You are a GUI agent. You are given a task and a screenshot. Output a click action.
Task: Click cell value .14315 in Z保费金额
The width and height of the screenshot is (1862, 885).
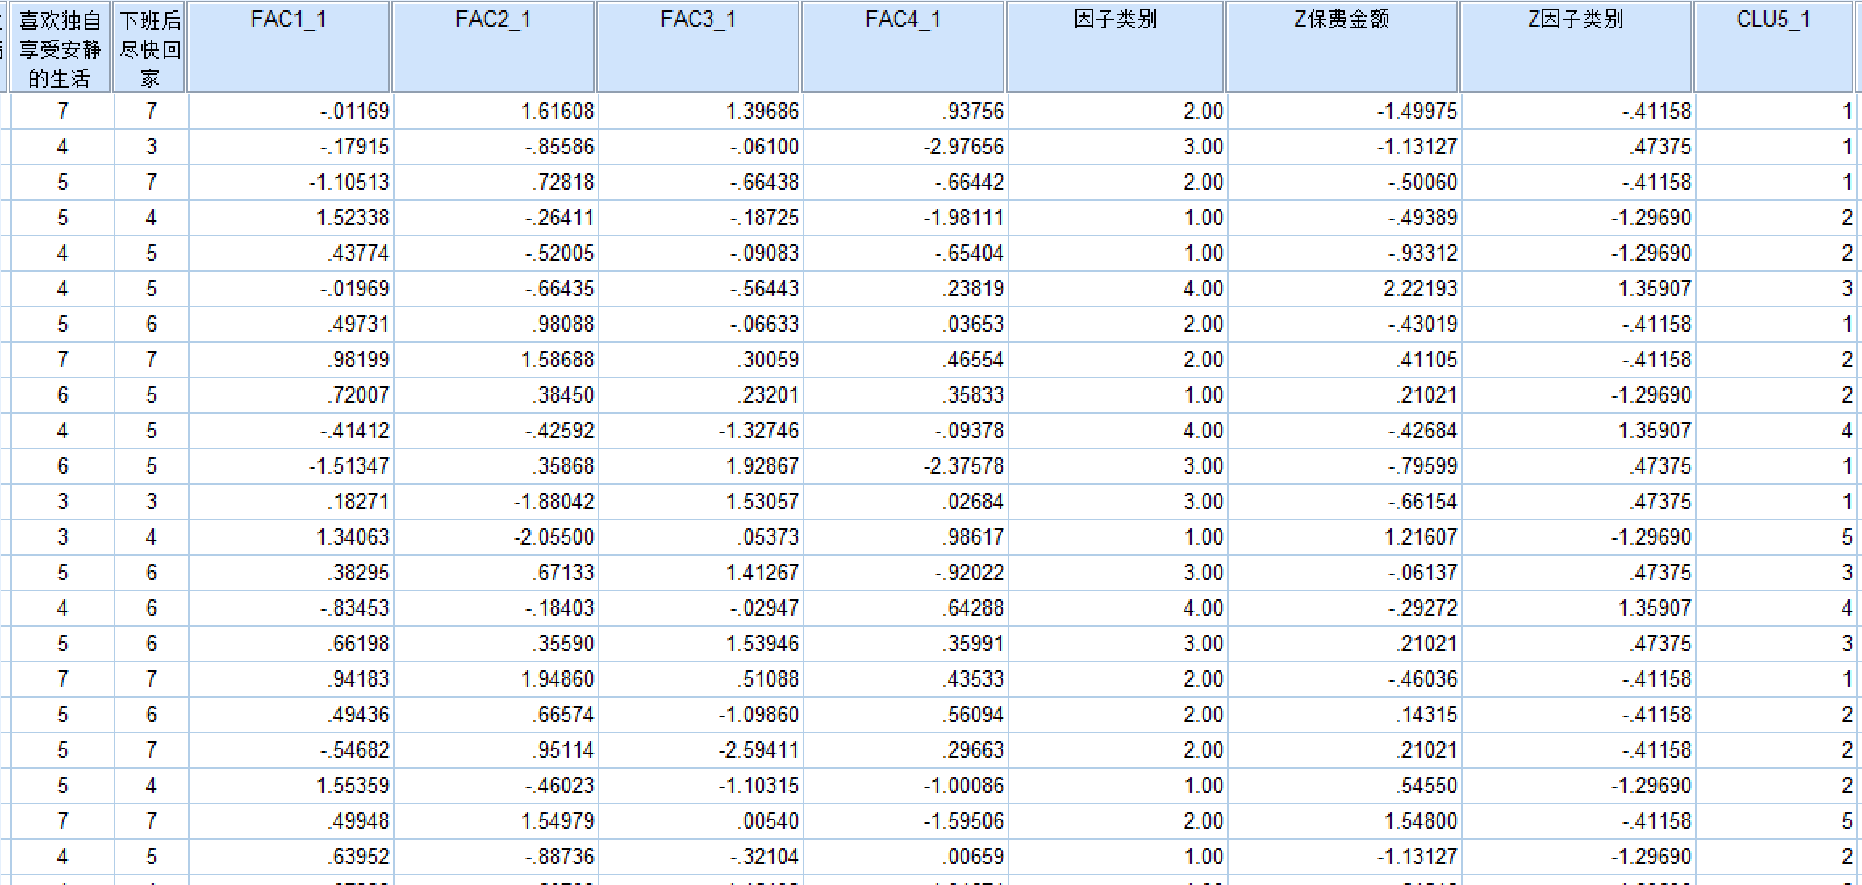pyautogui.click(x=1343, y=715)
